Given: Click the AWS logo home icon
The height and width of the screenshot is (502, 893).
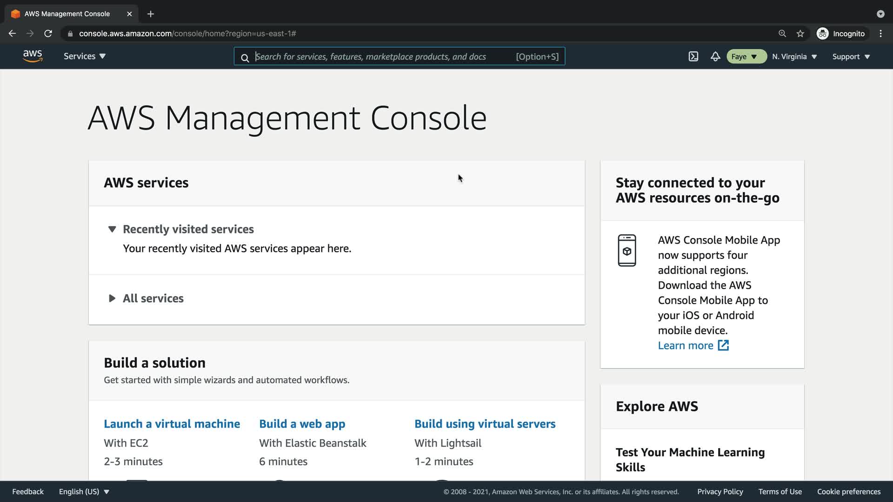Looking at the screenshot, I should 33,56.
